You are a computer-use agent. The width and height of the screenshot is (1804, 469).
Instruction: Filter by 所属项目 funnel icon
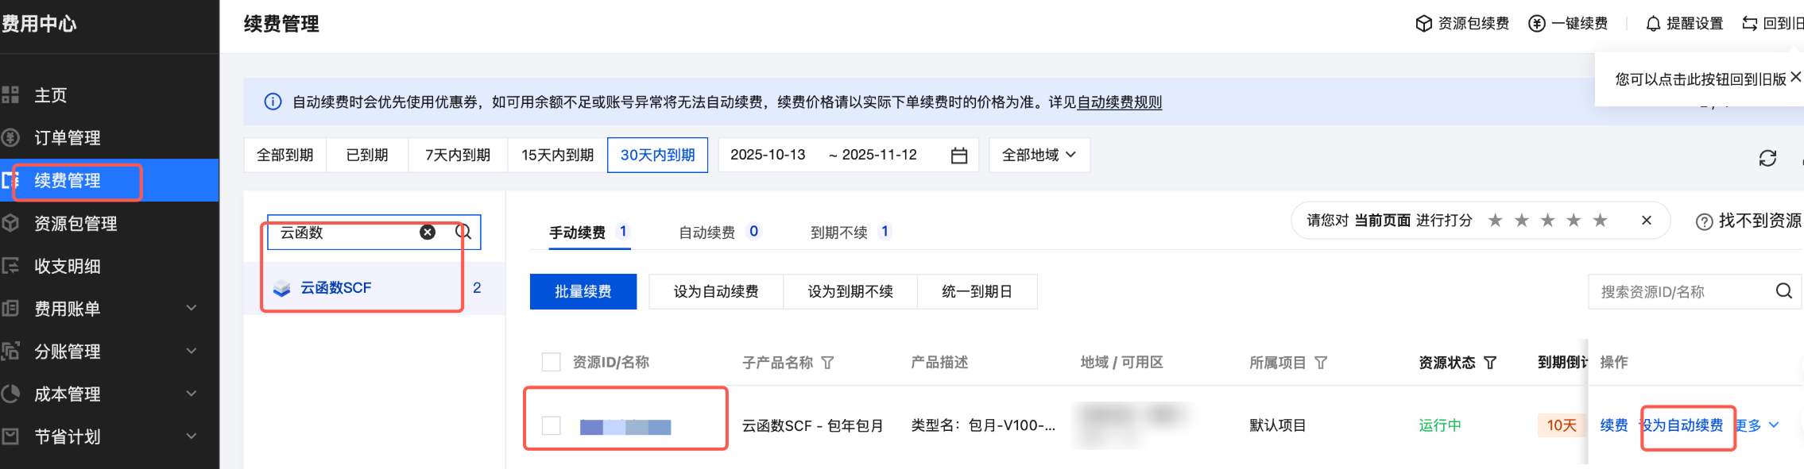[x=1321, y=363]
